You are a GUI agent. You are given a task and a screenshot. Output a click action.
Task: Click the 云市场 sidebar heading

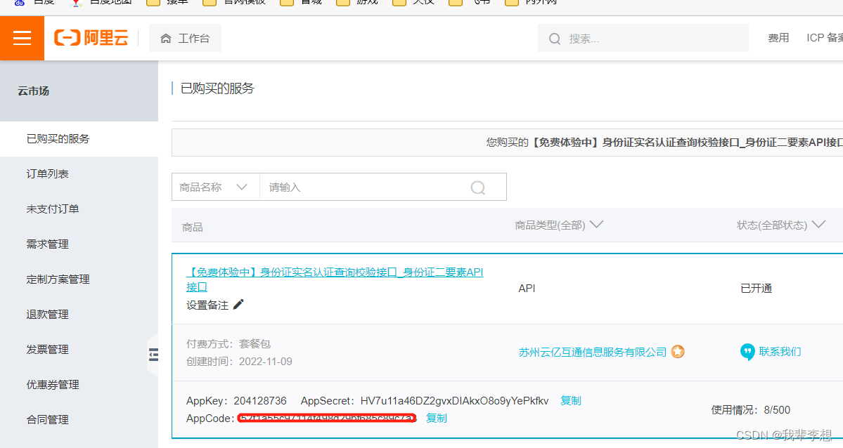(x=33, y=91)
